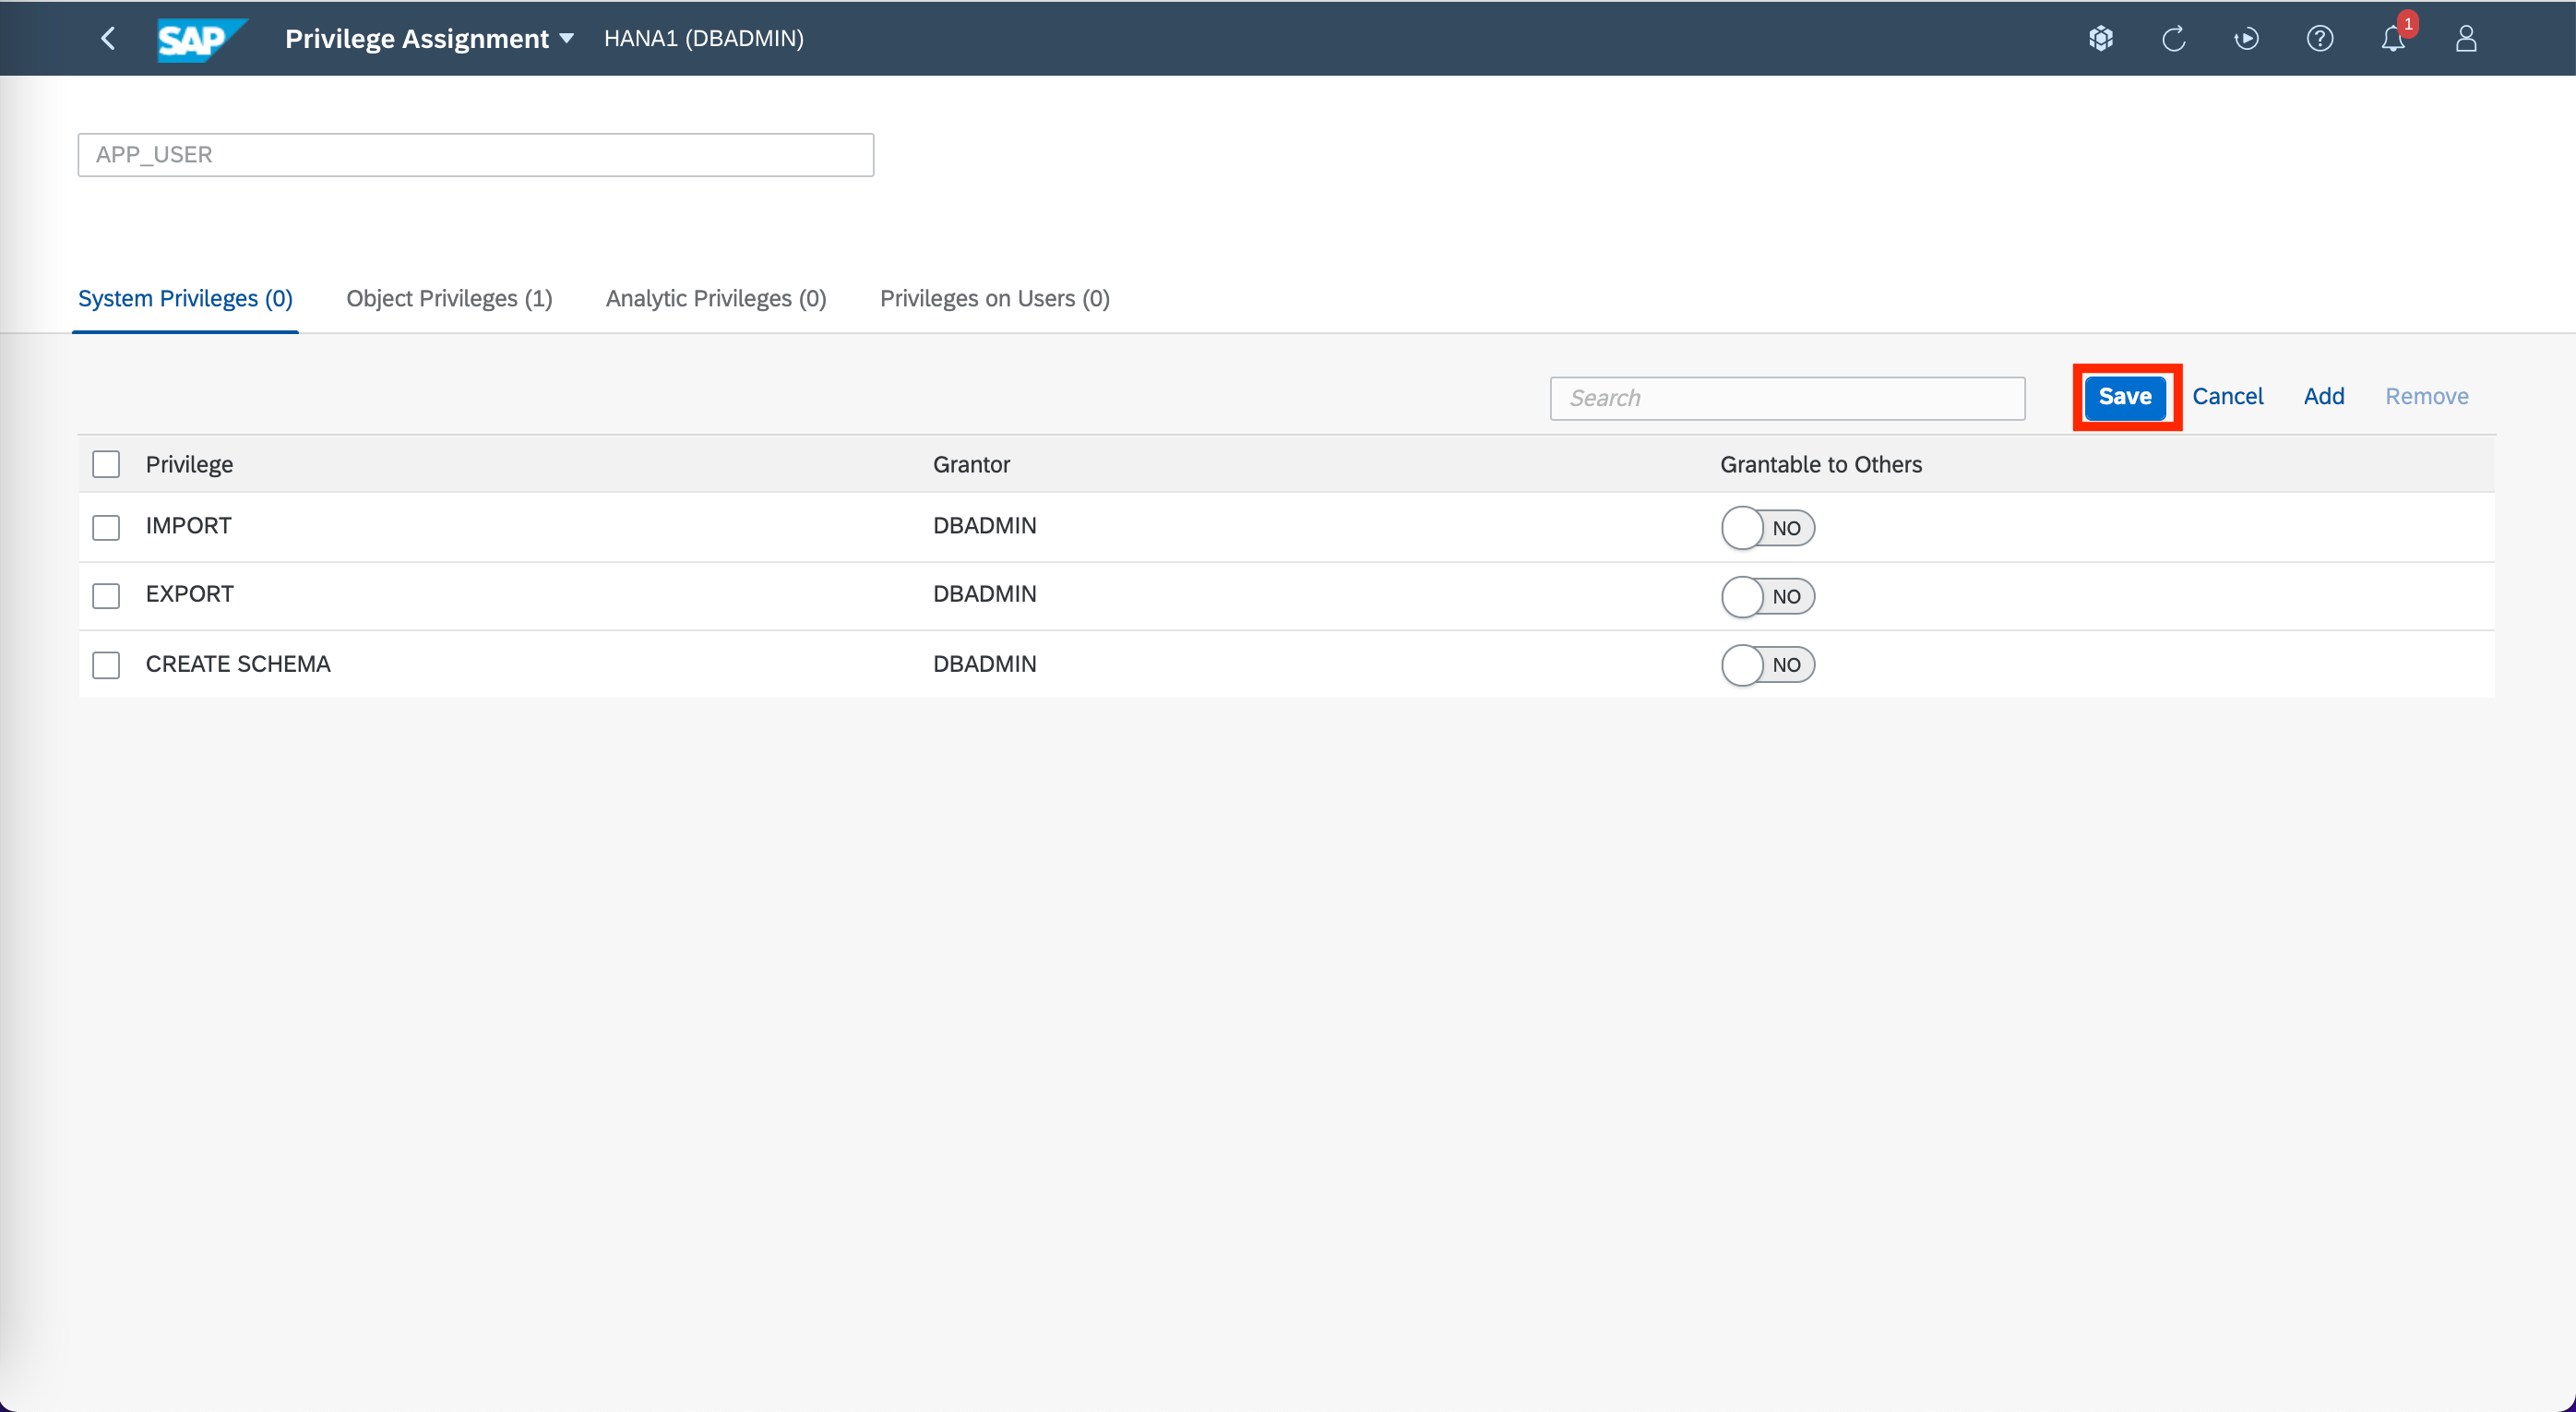The image size is (2576, 1412).
Task: Click the Cancel button
Action: tap(2228, 396)
